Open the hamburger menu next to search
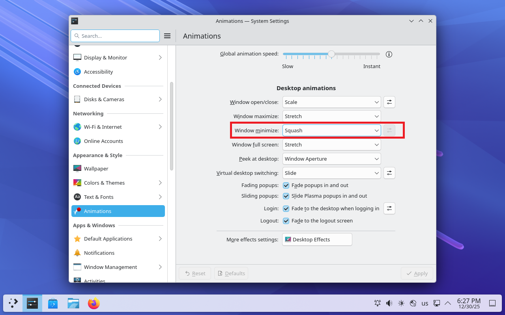This screenshot has height=315, width=505. pos(167,36)
